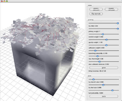
Task: Click the gravity weight value label
Action: click(x=95, y=42)
